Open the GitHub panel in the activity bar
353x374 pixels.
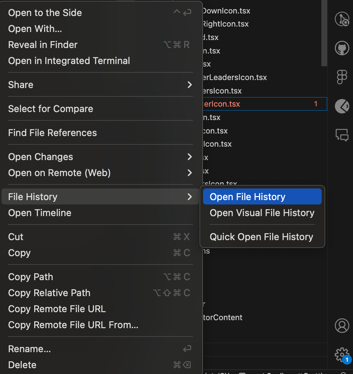[342, 48]
